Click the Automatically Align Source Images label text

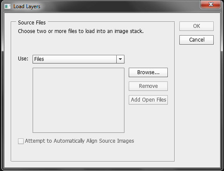pyautogui.click(x=79, y=141)
